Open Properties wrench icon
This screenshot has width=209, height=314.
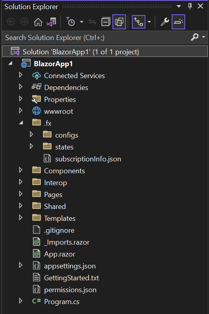[x=164, y=22]
